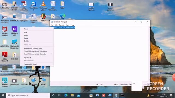Open the notification center icon
This screenshot has height=98, width=175.
[x=171, y=95]
